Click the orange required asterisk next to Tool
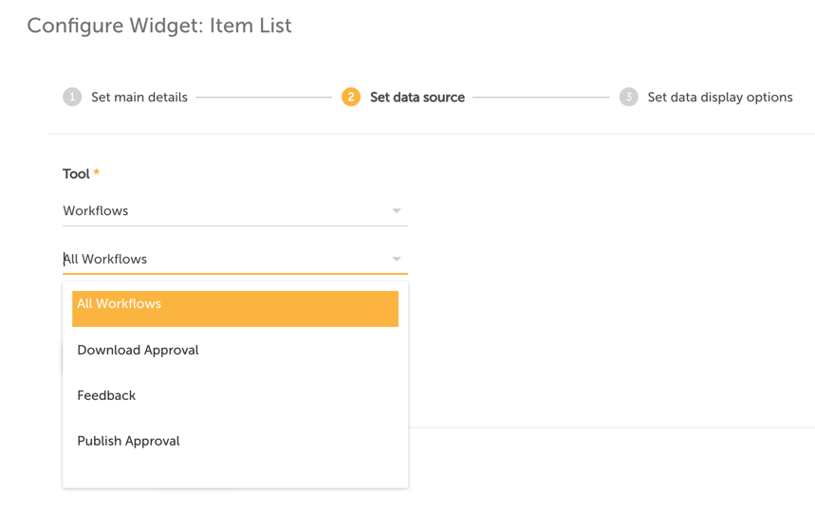 [x=96, y=172]
